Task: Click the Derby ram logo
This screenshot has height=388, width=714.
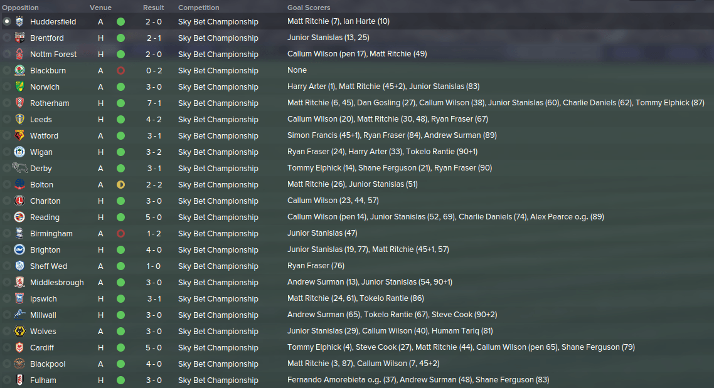Action: (19, 168)
